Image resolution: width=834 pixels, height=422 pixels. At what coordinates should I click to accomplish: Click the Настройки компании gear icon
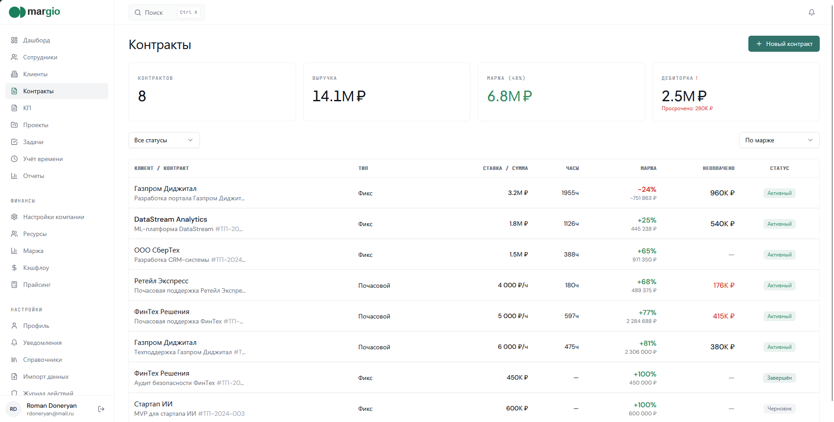14,217
